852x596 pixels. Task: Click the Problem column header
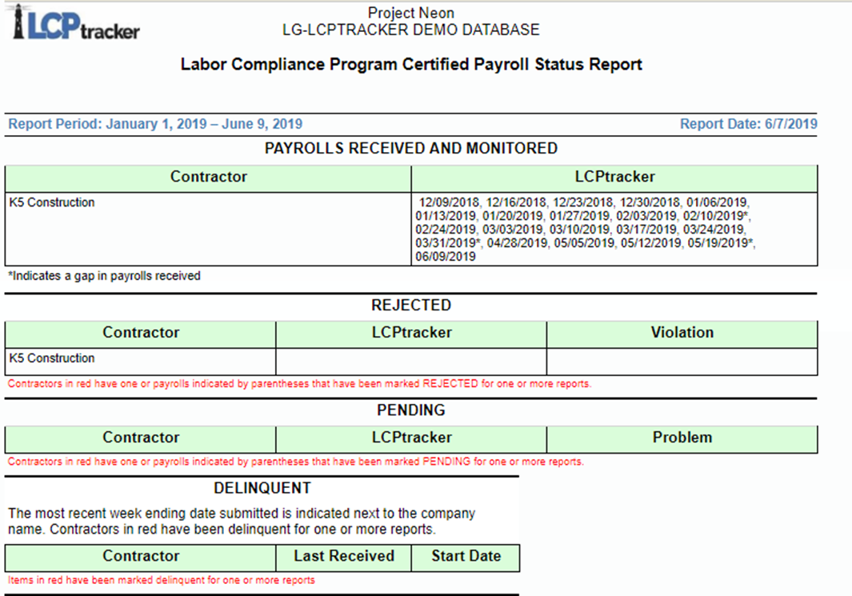click(x=682, y=438)
